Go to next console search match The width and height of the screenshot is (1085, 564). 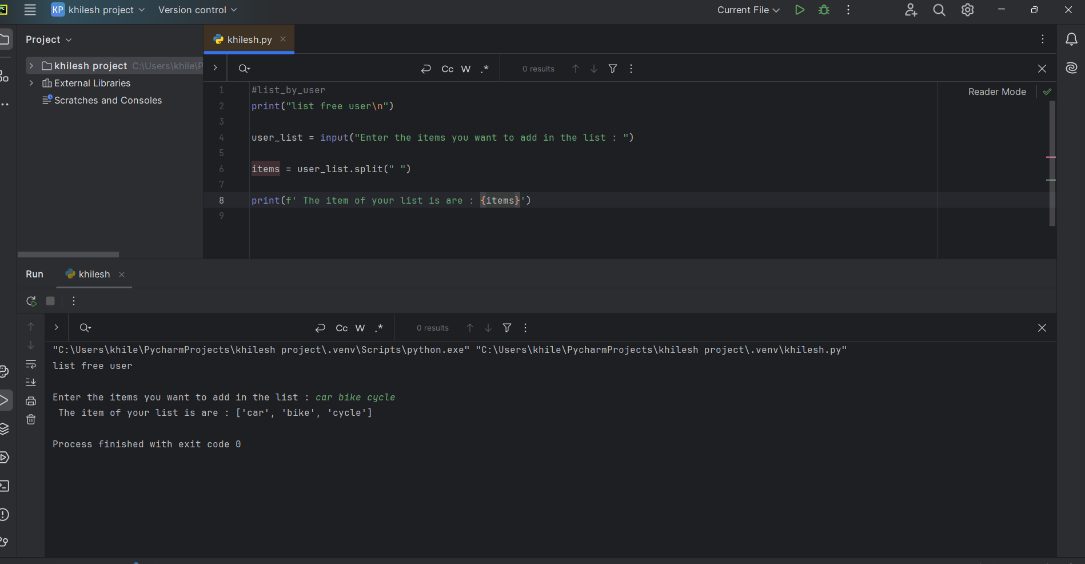[488, 328]
